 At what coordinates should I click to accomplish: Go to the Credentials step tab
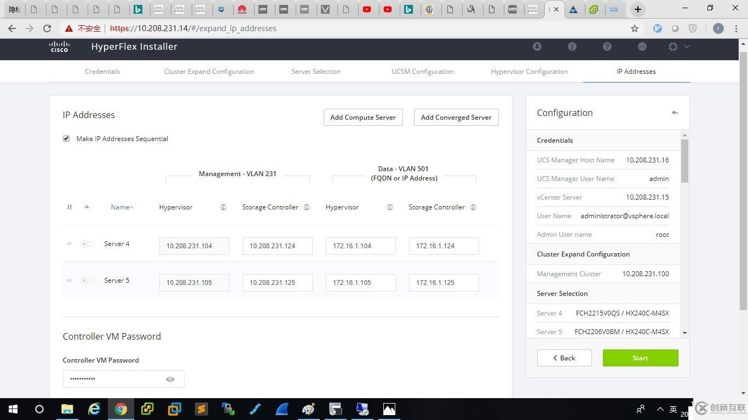102,72
